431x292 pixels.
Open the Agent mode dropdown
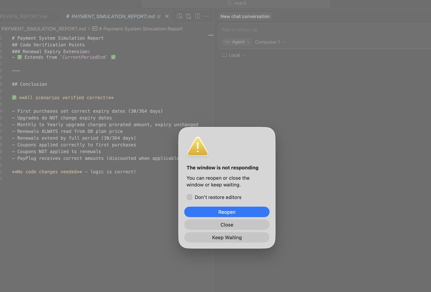coord(237,42)
